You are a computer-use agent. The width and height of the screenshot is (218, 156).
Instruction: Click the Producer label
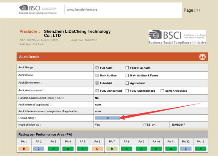pyautogui.click(x=29, y=31)
